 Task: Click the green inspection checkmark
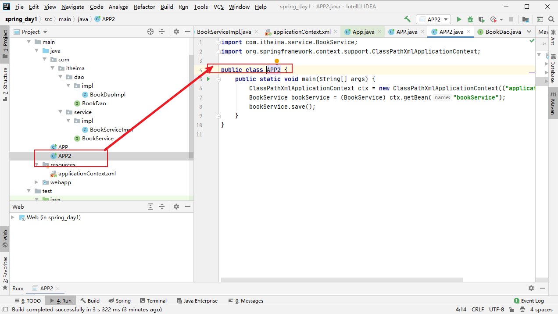[x=532, y=40]
